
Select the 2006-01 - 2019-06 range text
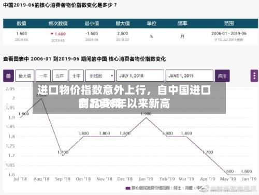click(x=229, y=34)
